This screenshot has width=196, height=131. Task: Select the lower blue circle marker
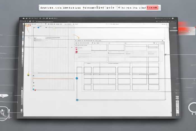78,100
